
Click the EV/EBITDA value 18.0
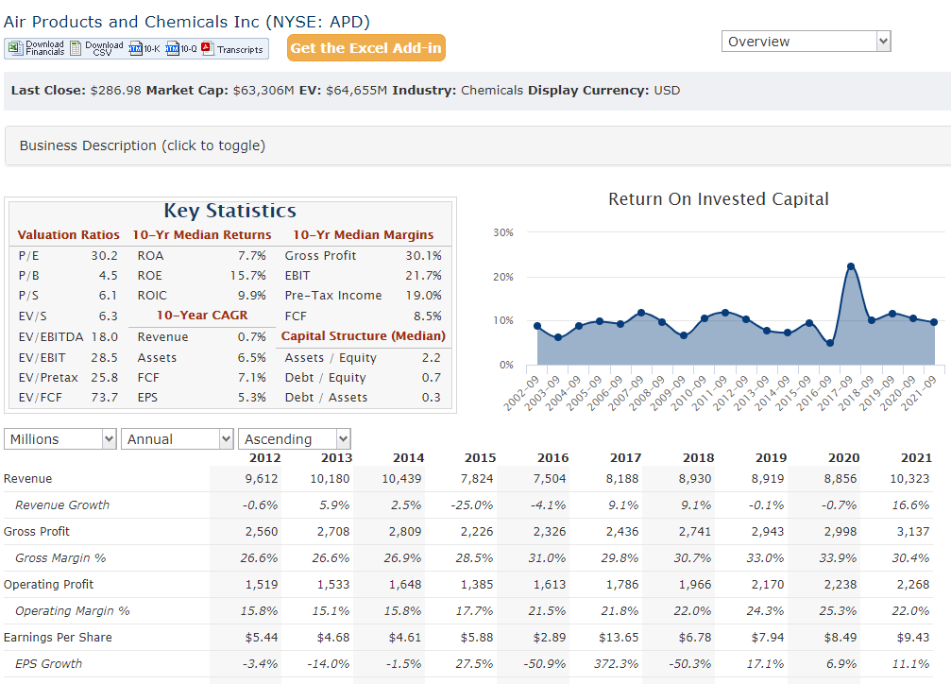104,337
